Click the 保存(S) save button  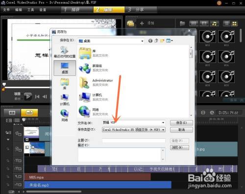click(181, 123)
